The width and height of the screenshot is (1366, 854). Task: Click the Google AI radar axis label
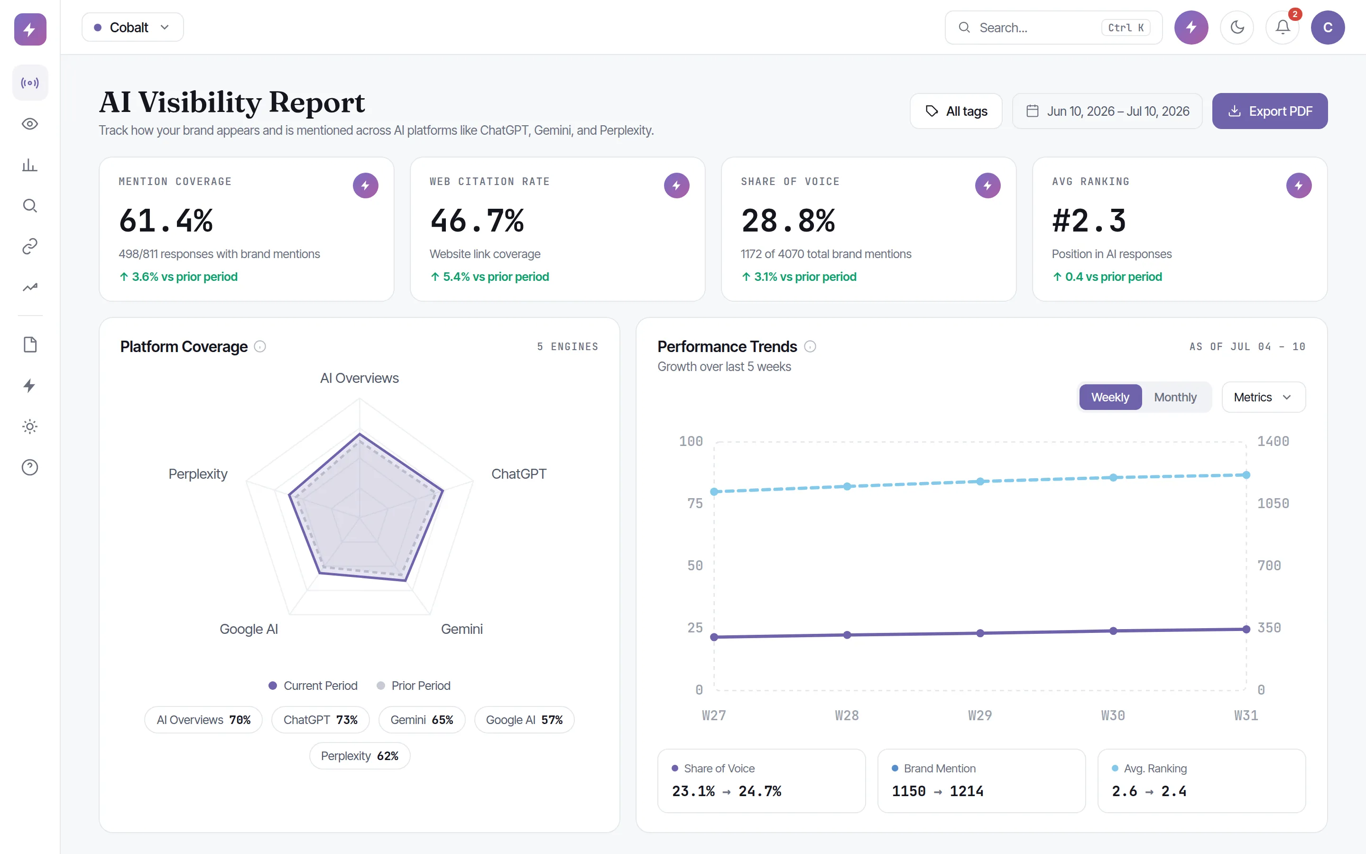click(249, 629)
